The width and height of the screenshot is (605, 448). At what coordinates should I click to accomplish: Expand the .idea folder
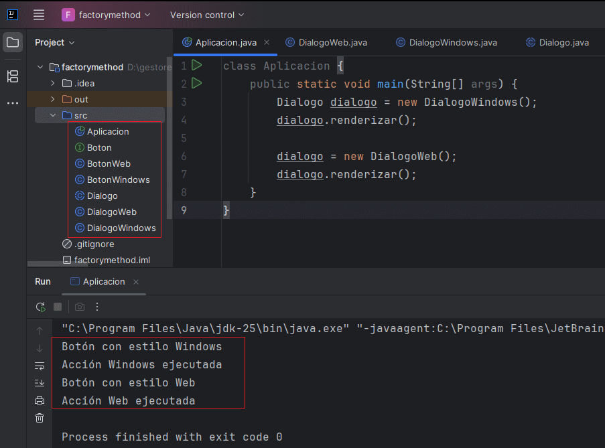[53, 83]
